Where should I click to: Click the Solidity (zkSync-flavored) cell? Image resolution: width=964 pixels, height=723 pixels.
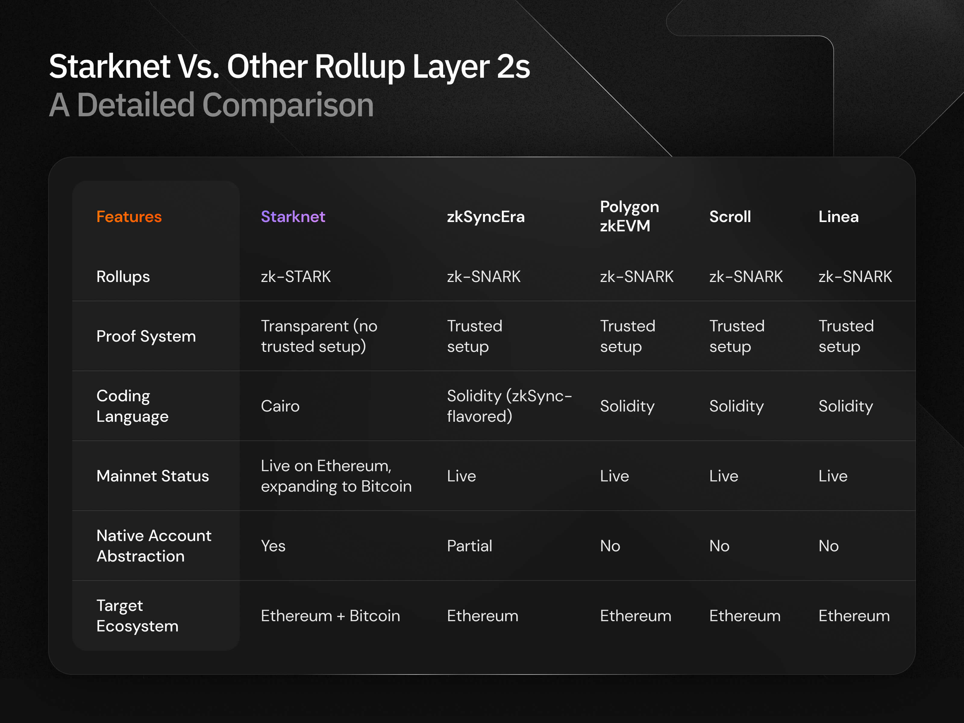point(509,406)
